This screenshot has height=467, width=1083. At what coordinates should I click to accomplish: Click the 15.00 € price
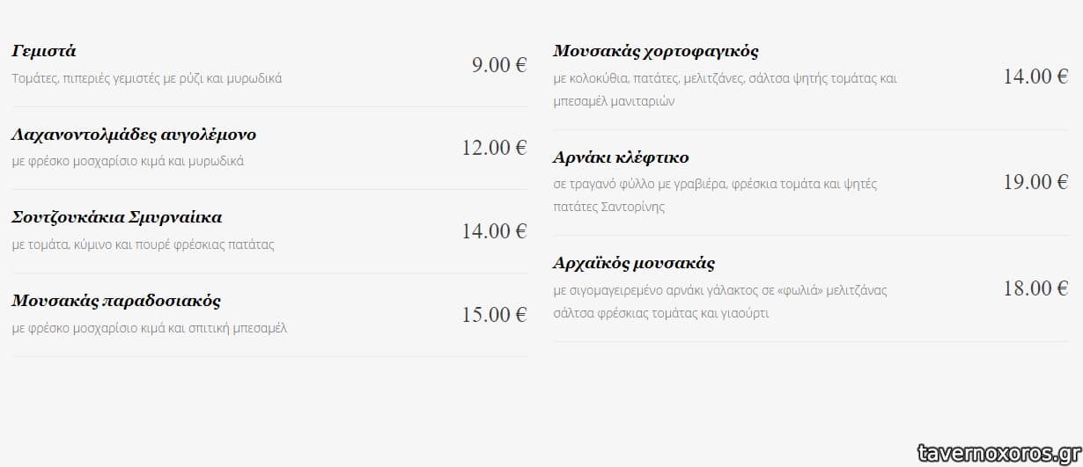click(494, 314)
